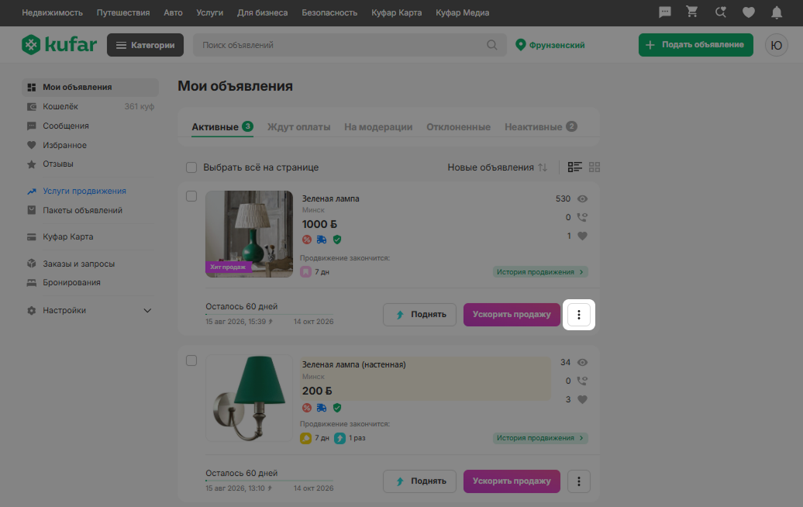Click Ускорить продажу for настенная lamp
Viewport: 803px width, 507px height.
pos(512,481)
